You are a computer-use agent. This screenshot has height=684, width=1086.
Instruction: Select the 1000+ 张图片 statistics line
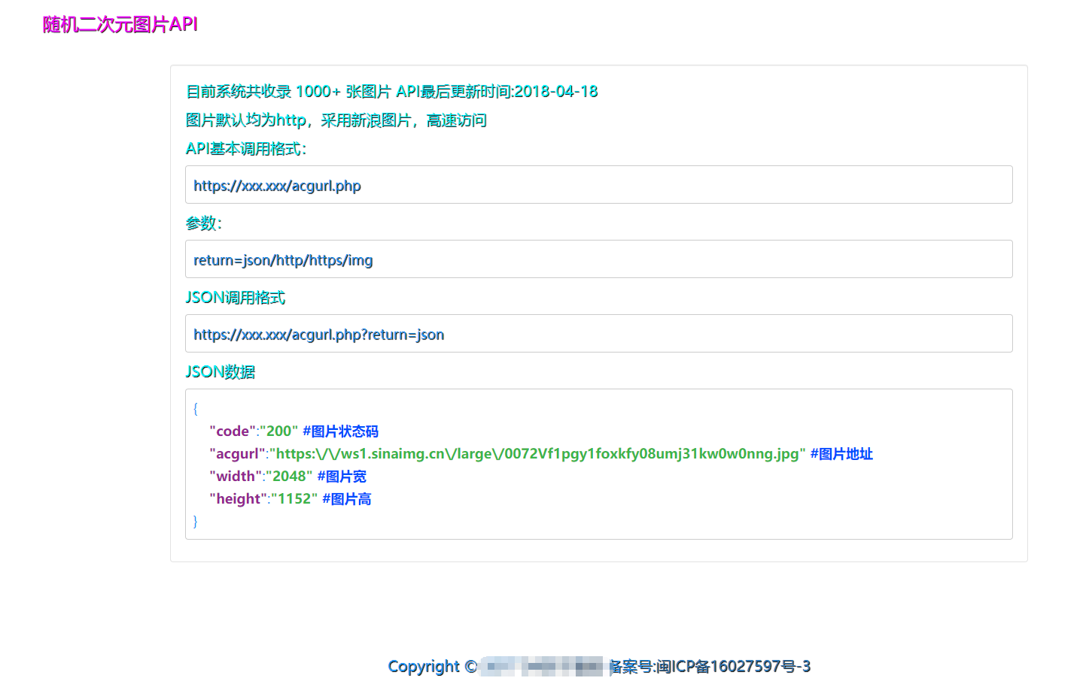[391, 91]
